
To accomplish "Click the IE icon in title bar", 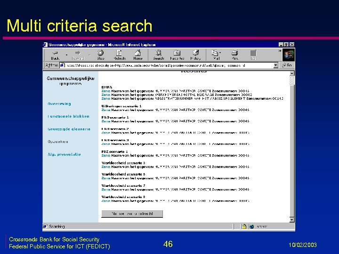I will (45, 45).
